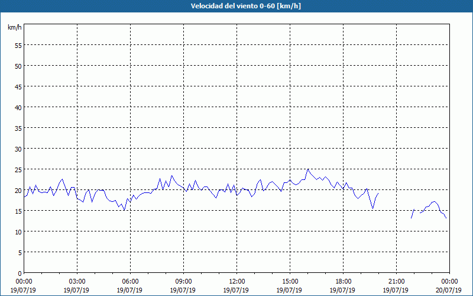Click the short line segment near 22:00
This screenshot has width=473, height=296.
(x=413, y=214)
